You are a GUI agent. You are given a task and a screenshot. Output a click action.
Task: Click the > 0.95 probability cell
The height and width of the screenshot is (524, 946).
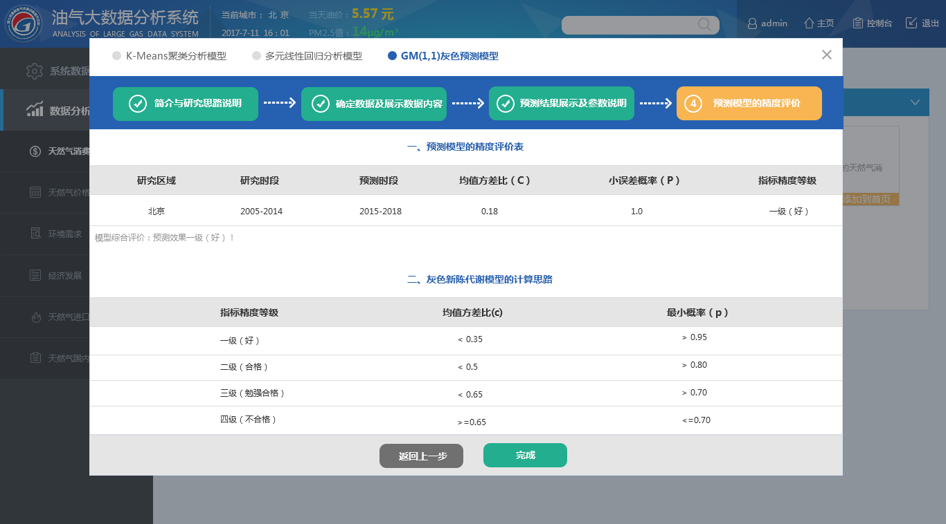[x=694, y=337]
